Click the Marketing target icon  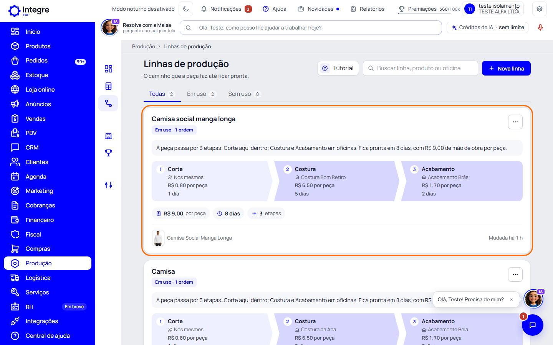(15, 191)
